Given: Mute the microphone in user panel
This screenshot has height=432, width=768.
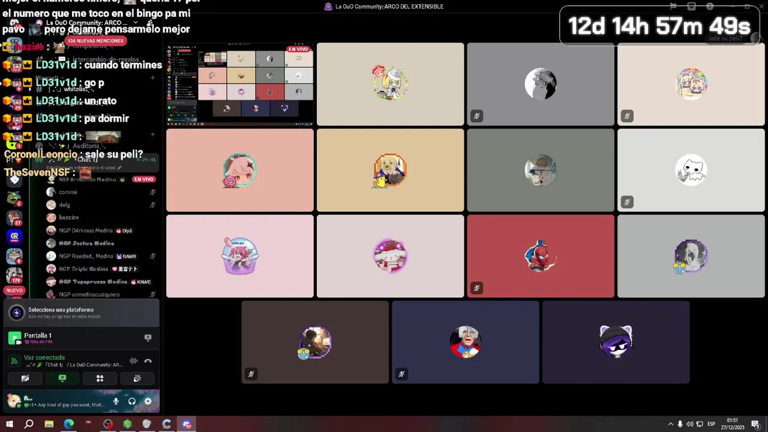Looking at the screenshot, I should pyautogui.click(x=116, y=401).
